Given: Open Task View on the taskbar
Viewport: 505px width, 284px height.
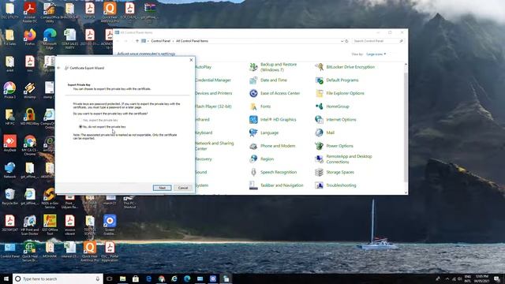Looking at the screenshot, I should point(110,278).
